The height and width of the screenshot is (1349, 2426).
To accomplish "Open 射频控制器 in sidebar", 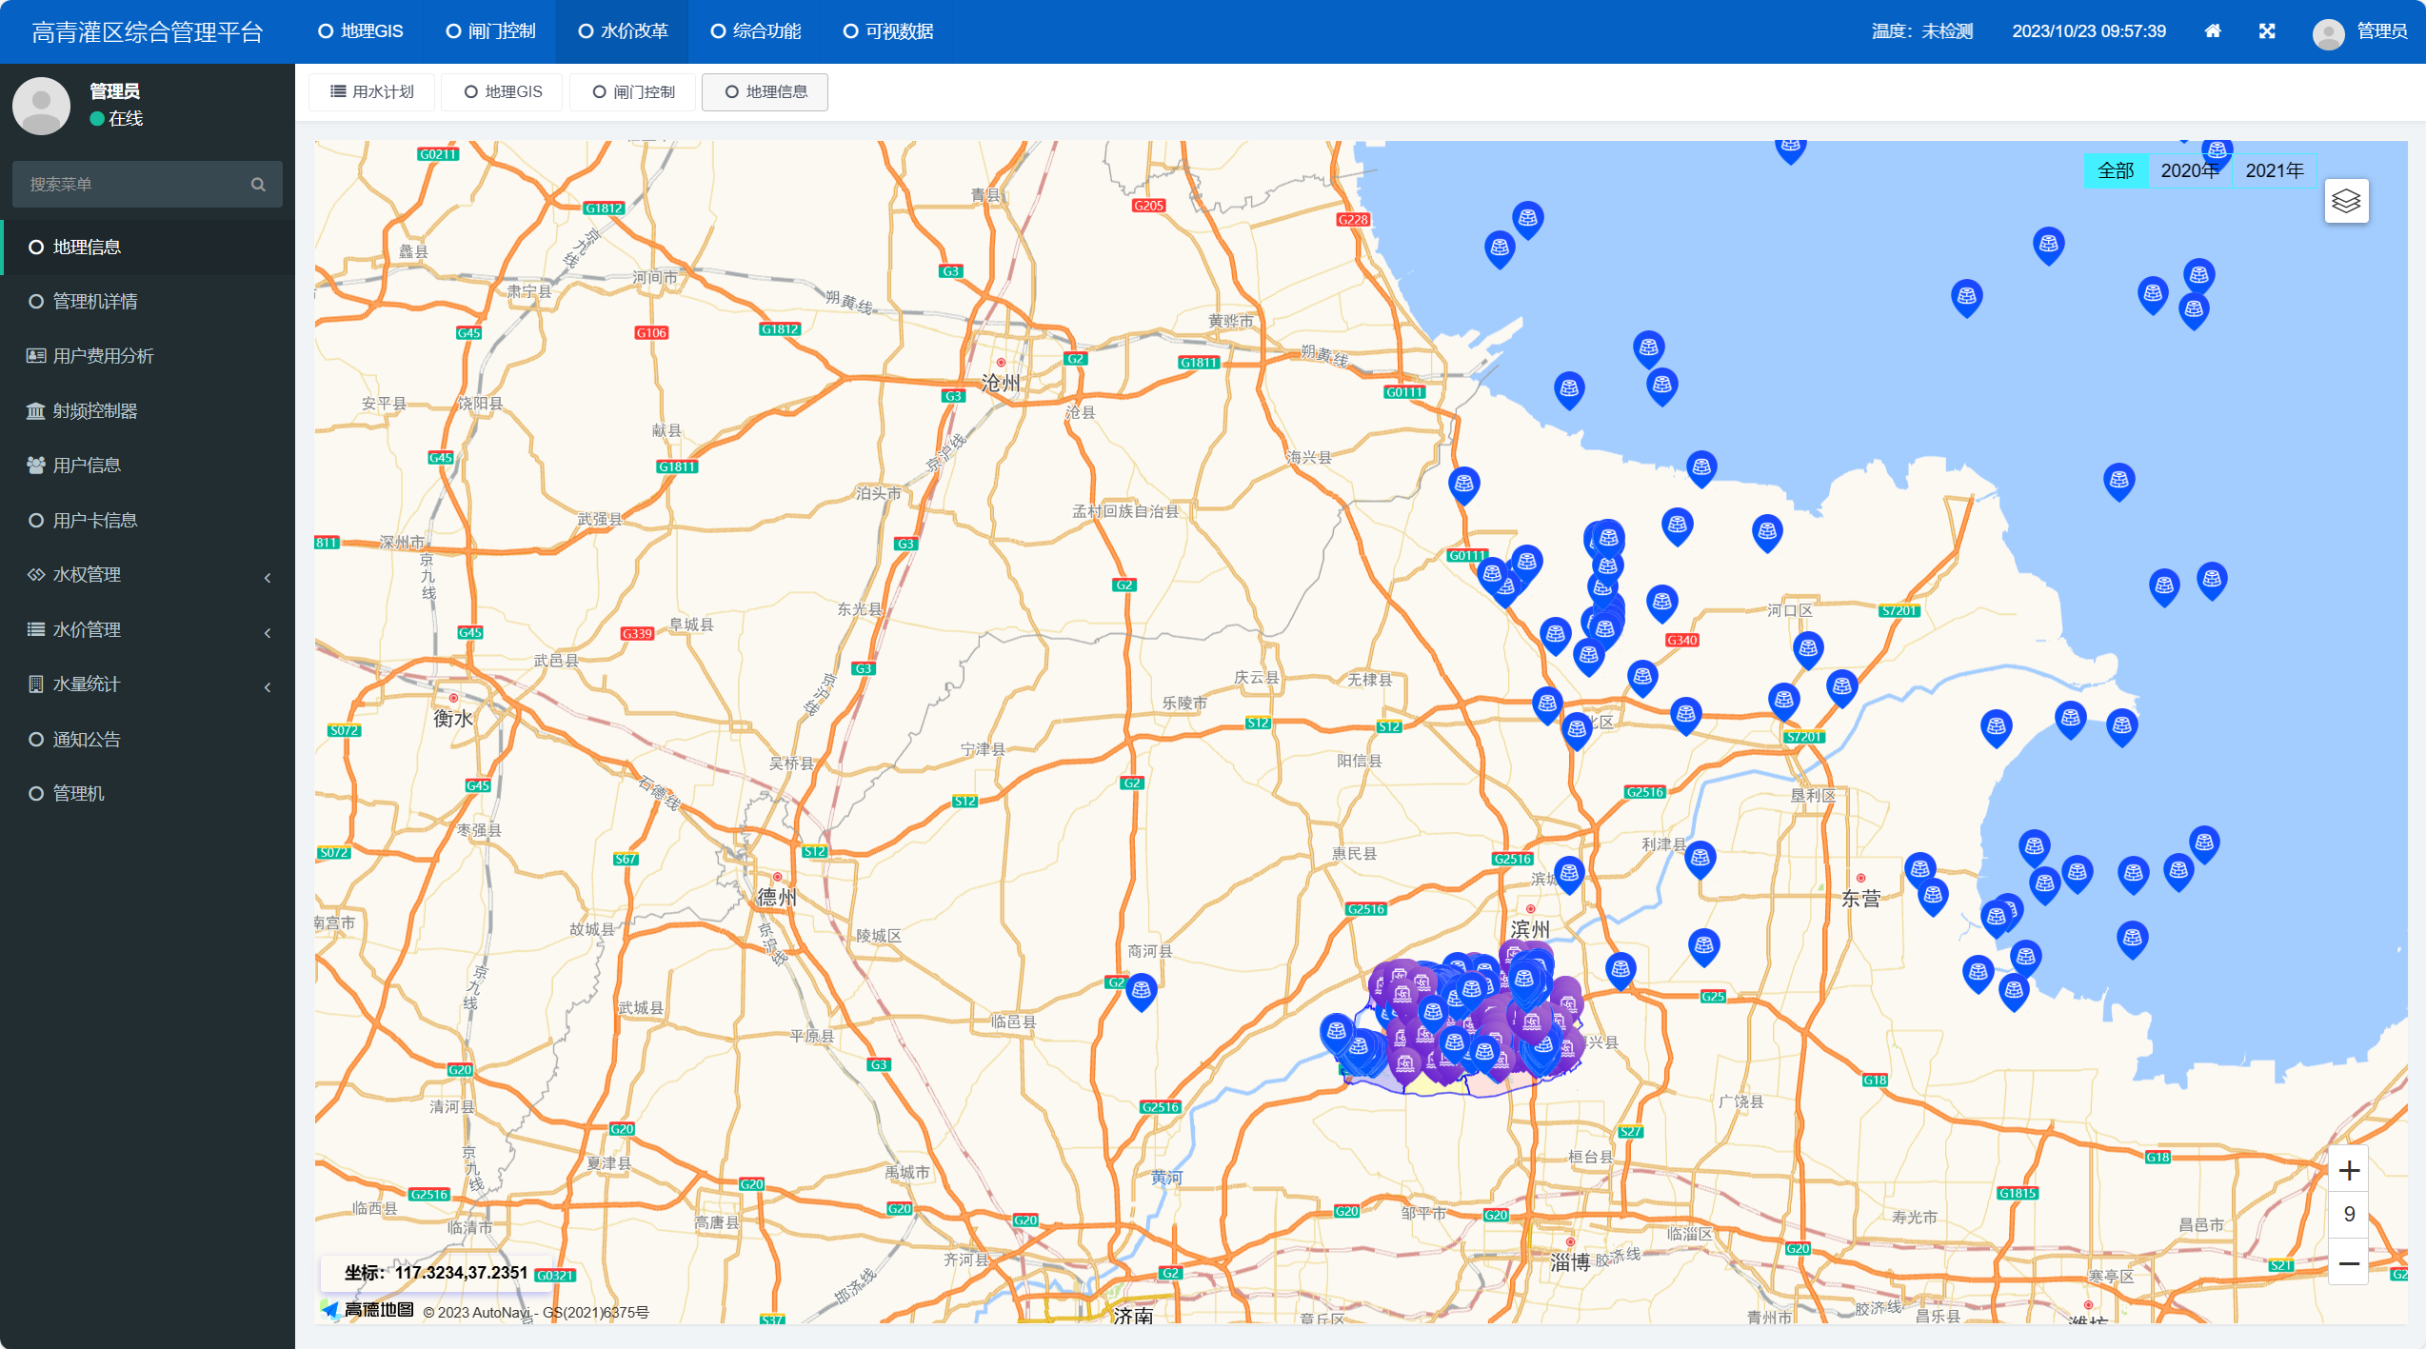I will [x=94, y=411].
